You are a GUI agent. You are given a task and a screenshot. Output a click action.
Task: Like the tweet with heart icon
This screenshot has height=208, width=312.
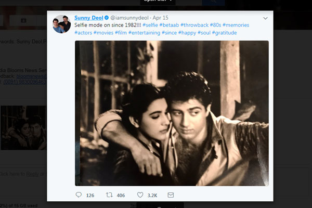click(x=140, y=195)
